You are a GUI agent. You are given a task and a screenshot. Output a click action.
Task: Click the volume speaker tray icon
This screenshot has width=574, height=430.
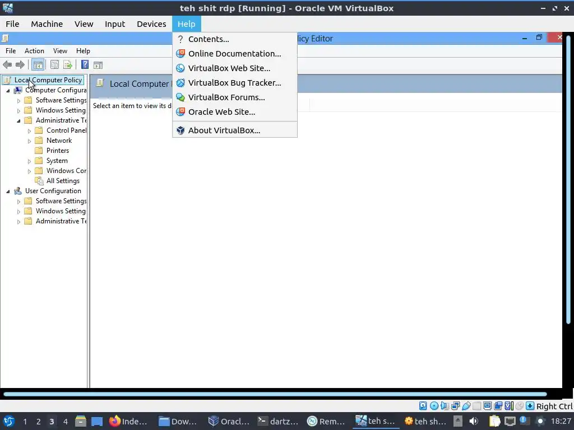474,421
